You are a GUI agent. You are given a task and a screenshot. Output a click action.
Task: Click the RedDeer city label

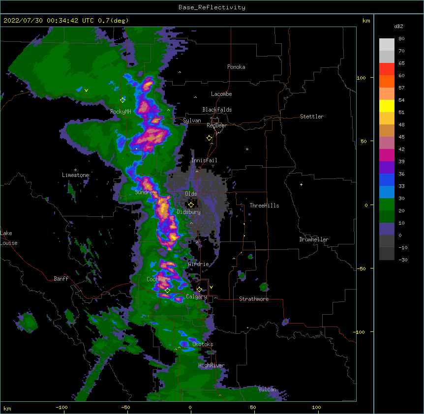pos(216,125)
